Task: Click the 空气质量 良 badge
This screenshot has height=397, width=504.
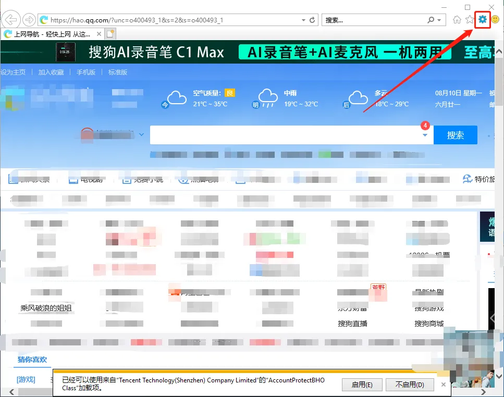Action: click(x=230, y=93)
